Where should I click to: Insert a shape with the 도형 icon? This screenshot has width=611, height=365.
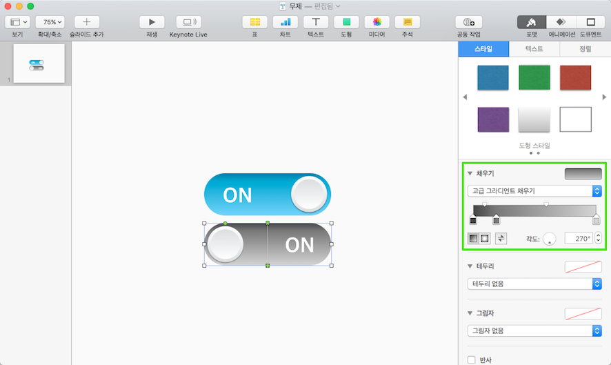[346, 22]
